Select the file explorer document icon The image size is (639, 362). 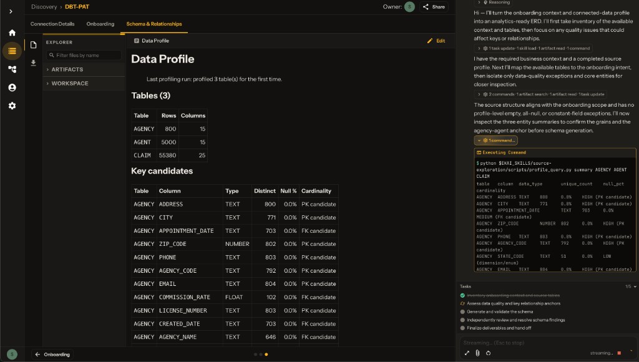tap(34, 45)
